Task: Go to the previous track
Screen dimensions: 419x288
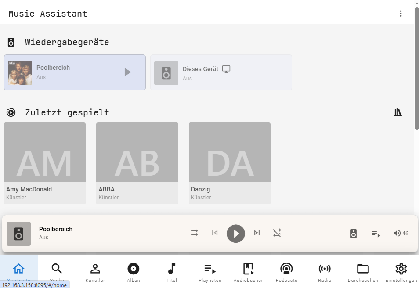Action: tap(215, 233)
